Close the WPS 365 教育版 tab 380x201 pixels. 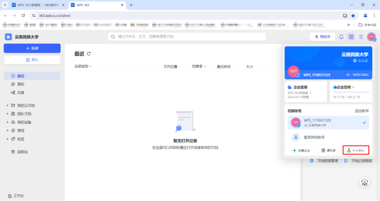[63, 5]
